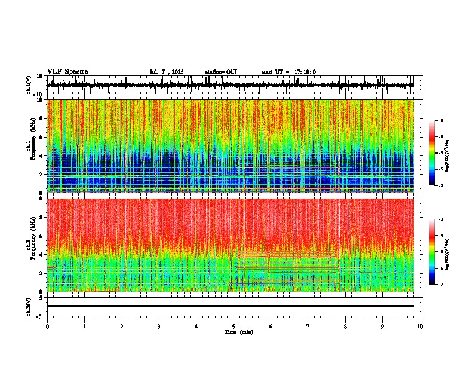The image size is (473, 366).
Task: Click the "-3" label on ch.2 color scale
Action: tap(441, 219)
